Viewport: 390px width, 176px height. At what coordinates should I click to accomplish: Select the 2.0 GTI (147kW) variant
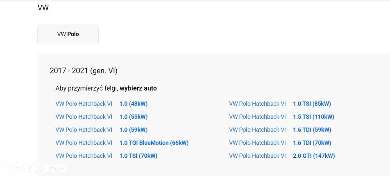point(314,156)
